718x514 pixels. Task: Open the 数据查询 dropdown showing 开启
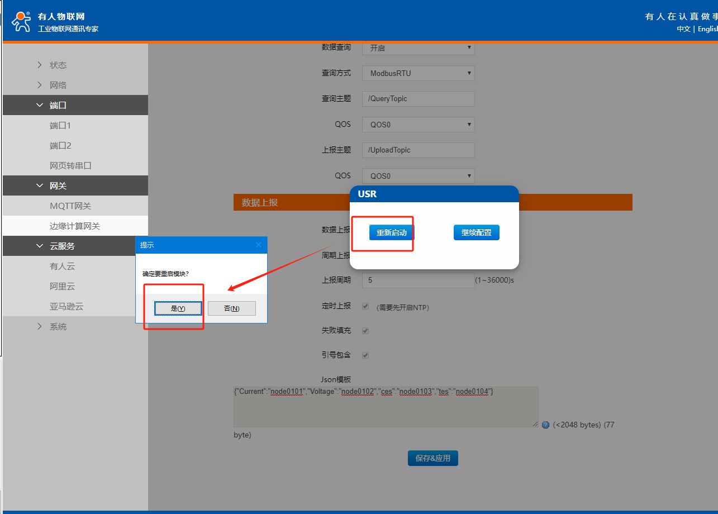pos(419,48)
